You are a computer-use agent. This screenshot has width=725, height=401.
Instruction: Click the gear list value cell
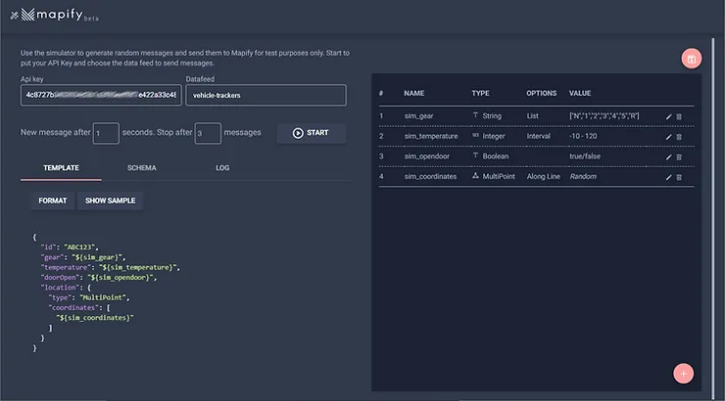tap(604, 115)
